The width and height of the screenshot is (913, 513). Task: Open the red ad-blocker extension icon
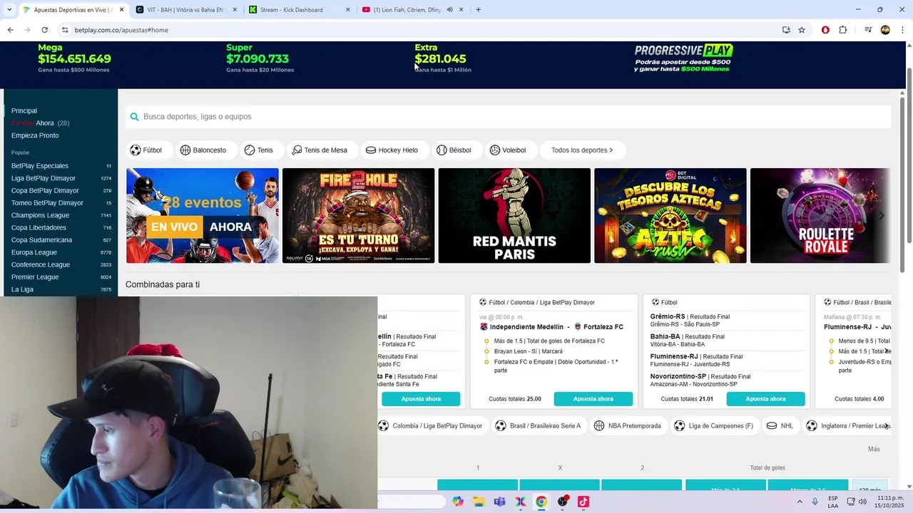(x=825, y=30)
